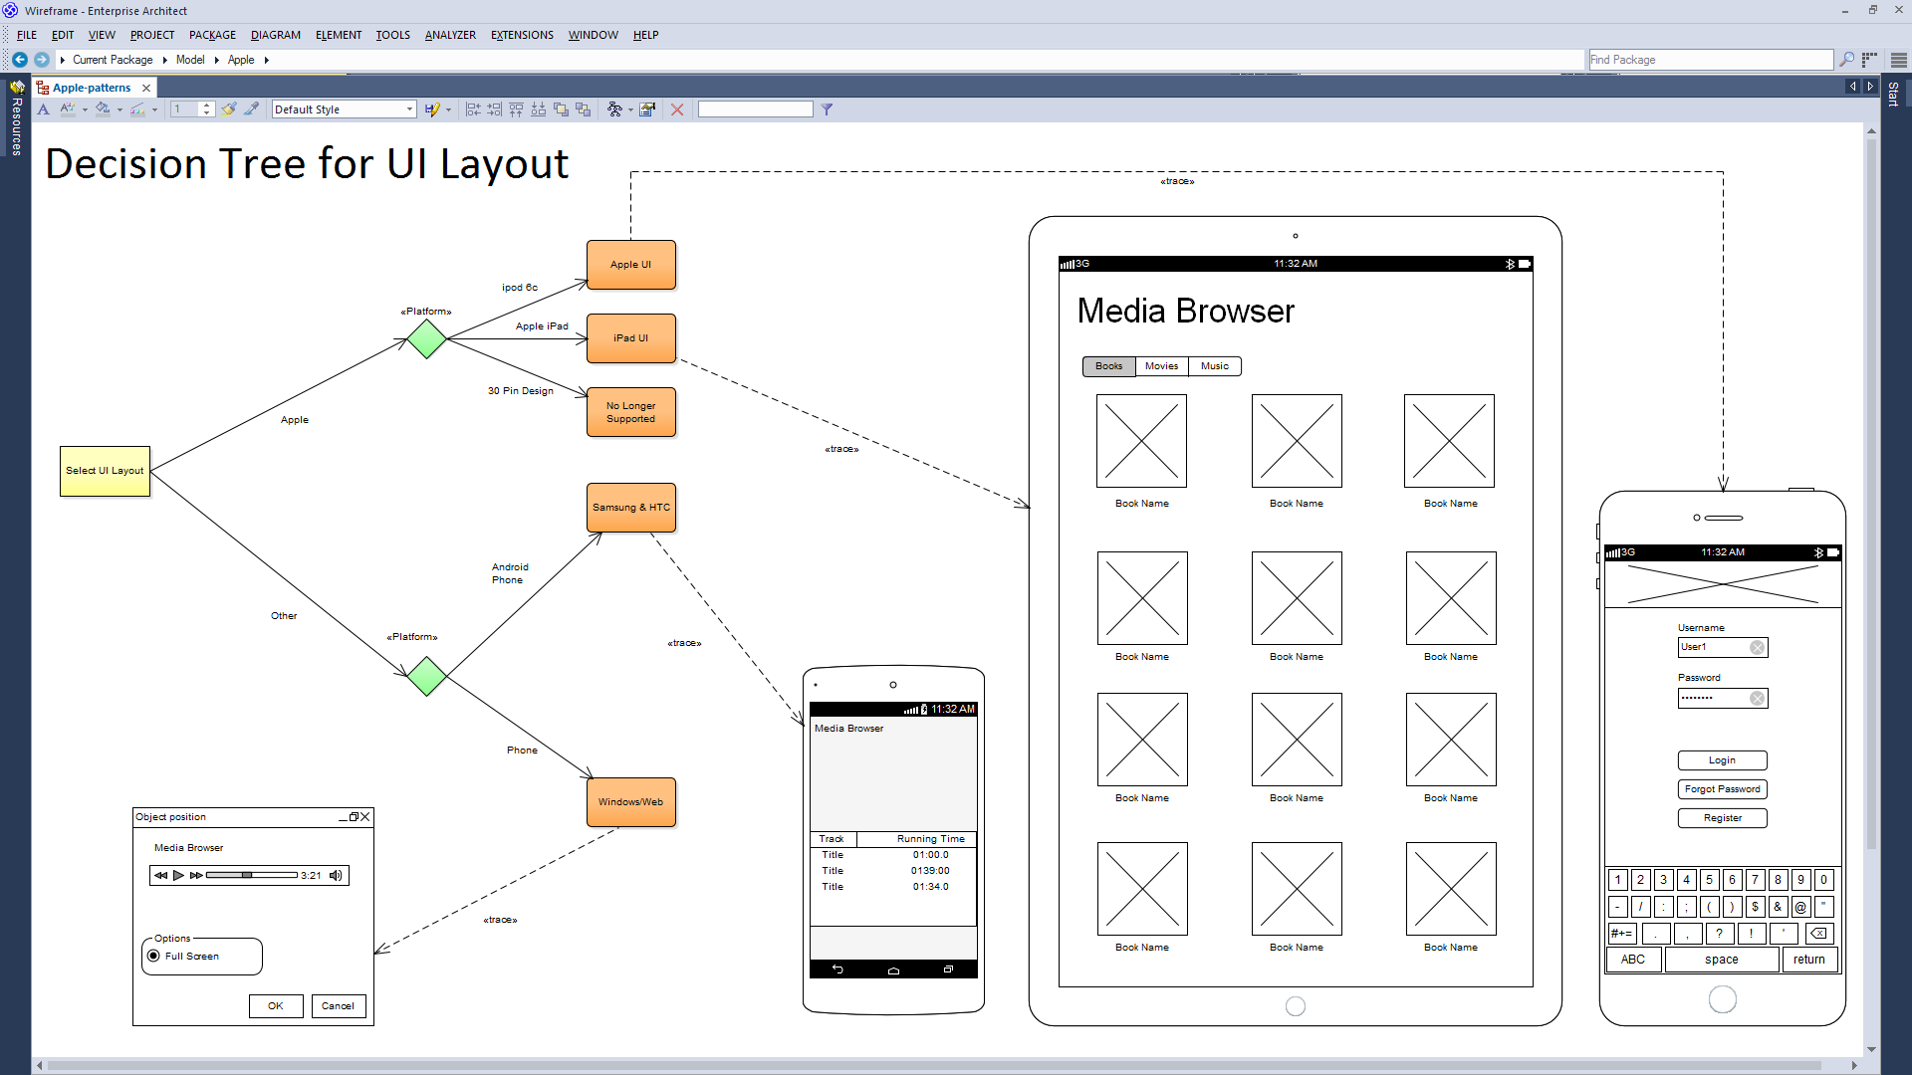Click the Find Package magnifier icon
1912x1075 pixels.
(1847, 60)
